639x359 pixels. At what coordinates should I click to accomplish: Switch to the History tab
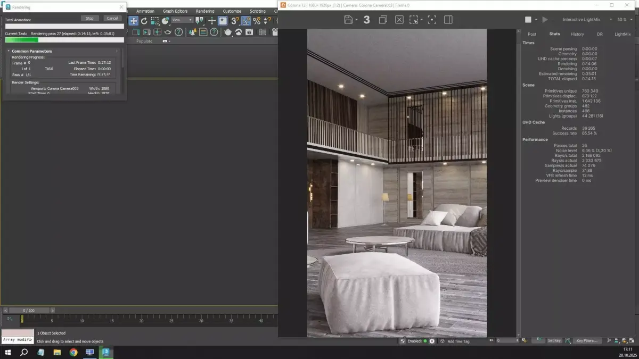tap(577, 34)
